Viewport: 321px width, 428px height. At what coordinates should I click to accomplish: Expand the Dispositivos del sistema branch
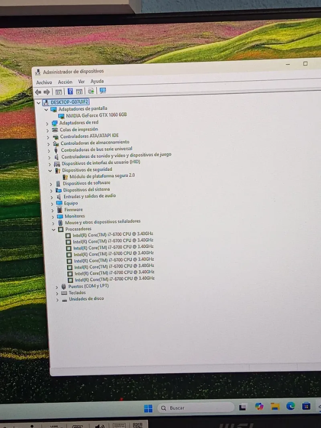pos(51,191)
